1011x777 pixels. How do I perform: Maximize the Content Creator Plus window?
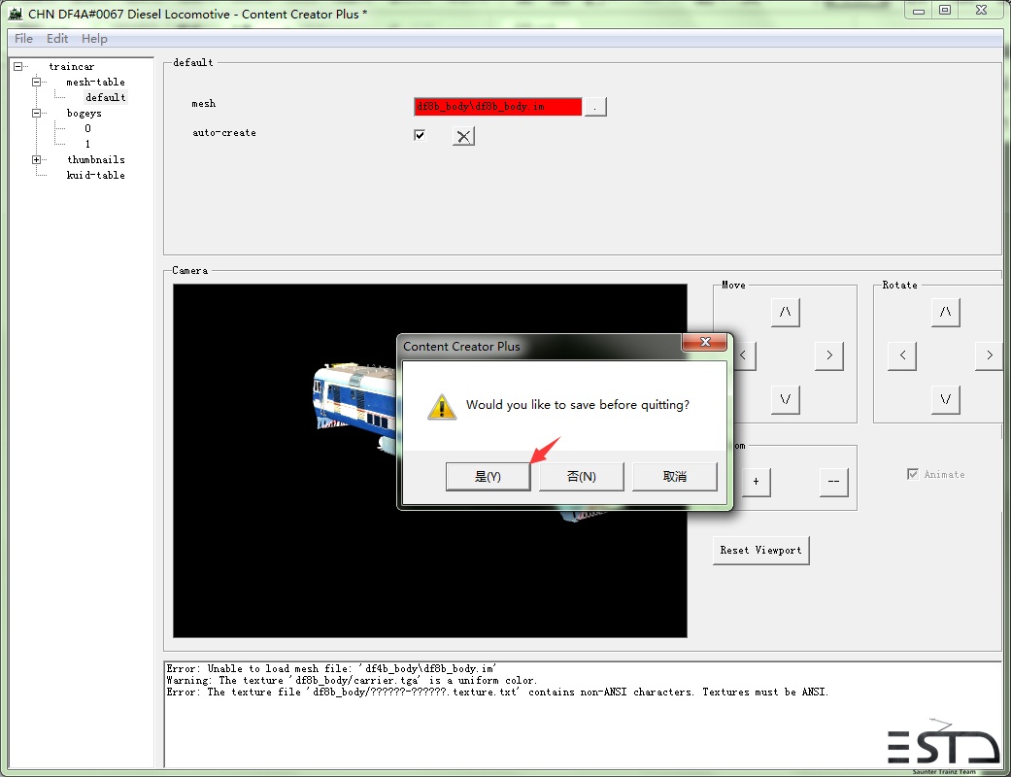click(945, 11)
